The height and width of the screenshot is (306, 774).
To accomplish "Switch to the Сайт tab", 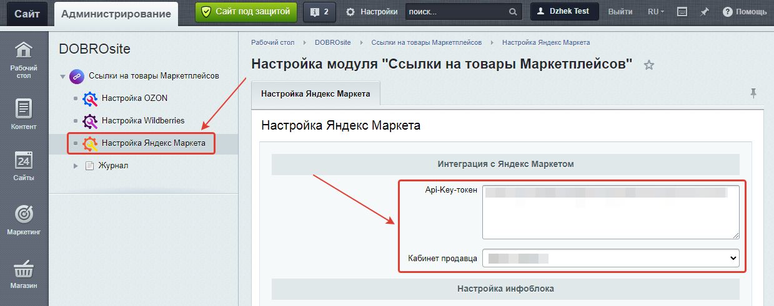I will [27, 14].
